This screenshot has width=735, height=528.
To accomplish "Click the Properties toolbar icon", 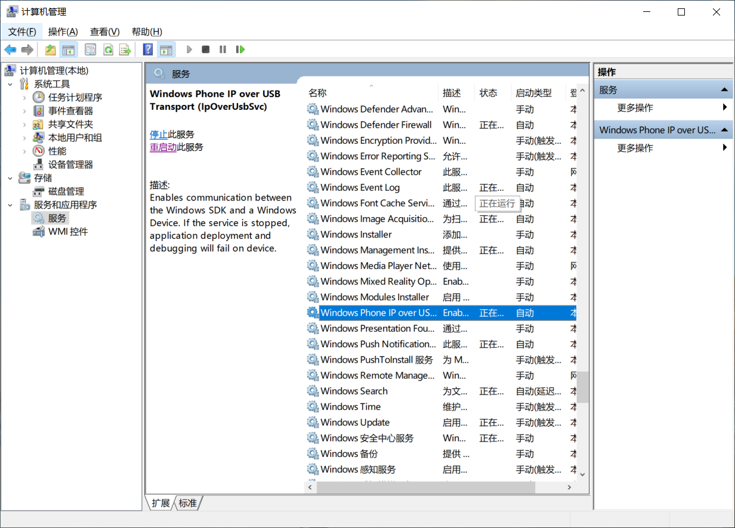I will pos(90,50).
